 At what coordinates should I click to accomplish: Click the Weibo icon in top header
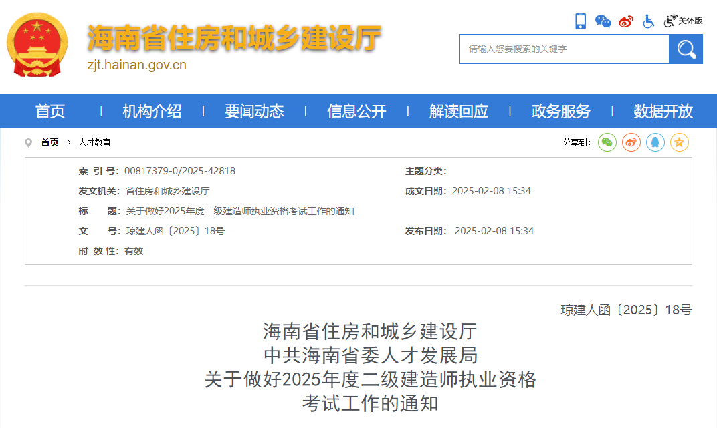click(625, 21)
